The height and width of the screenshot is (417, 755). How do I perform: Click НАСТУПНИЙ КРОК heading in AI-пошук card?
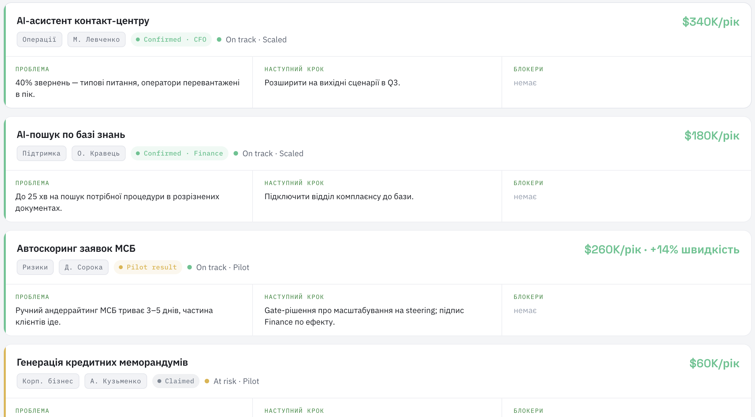(x=294, y=183)
